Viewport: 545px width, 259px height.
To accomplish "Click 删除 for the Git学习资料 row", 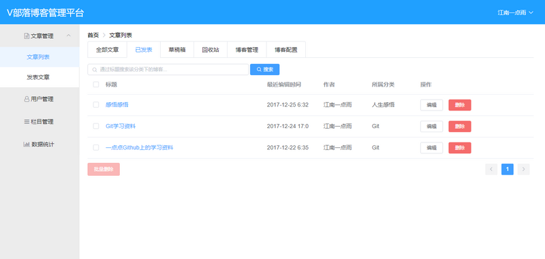I will click(x=460, y=127).
